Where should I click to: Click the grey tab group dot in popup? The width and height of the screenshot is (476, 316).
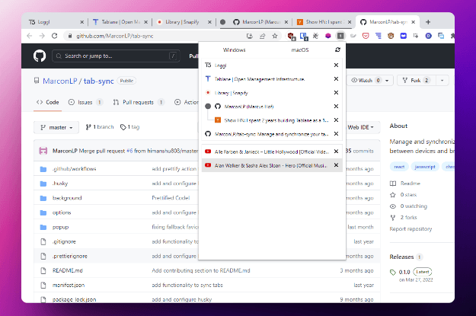click(x=208, y=107)
